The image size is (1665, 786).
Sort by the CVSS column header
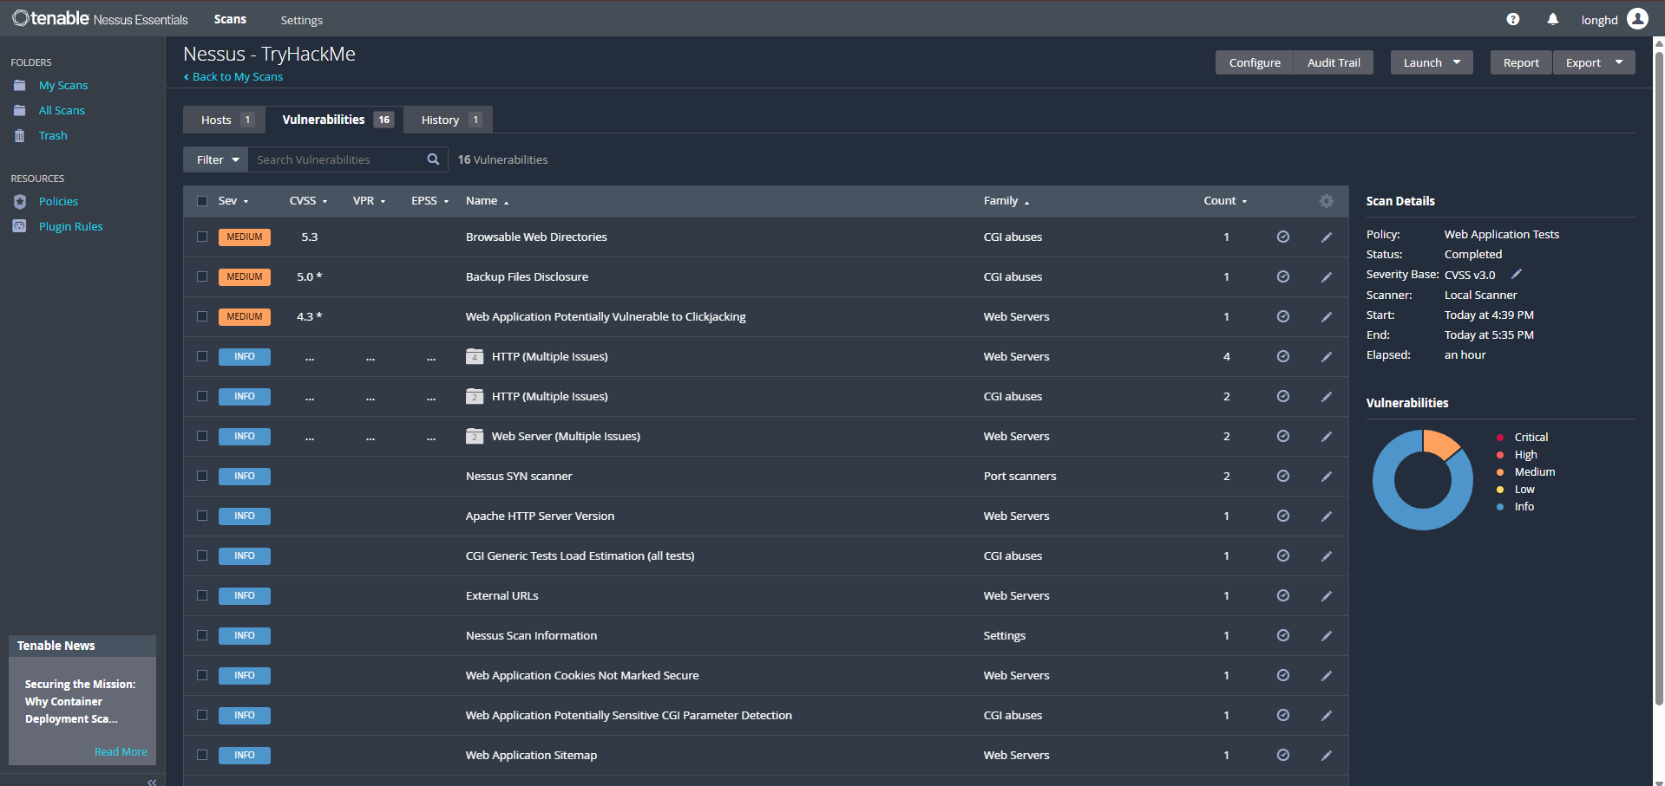[x=308, y=201]
